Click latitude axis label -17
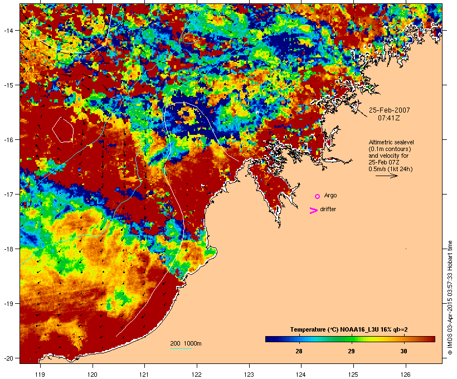The image size is (457, 379). coord(8,194)
